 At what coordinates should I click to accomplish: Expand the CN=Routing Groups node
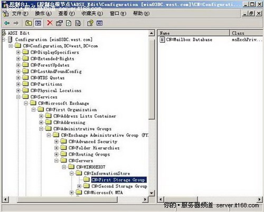(56, 154)
